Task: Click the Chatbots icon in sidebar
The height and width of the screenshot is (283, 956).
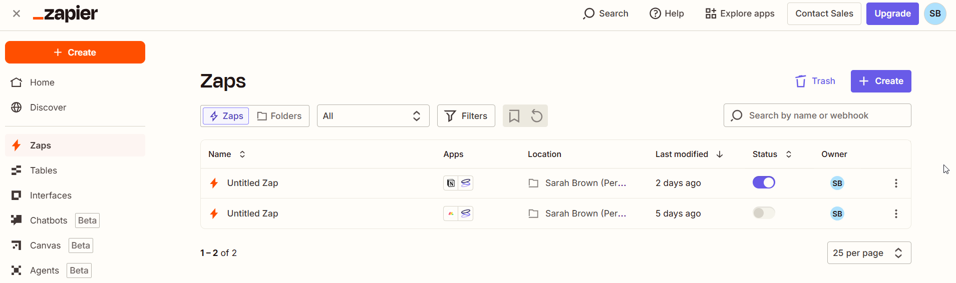Action: pyautogui.click(x=17, y=220)
